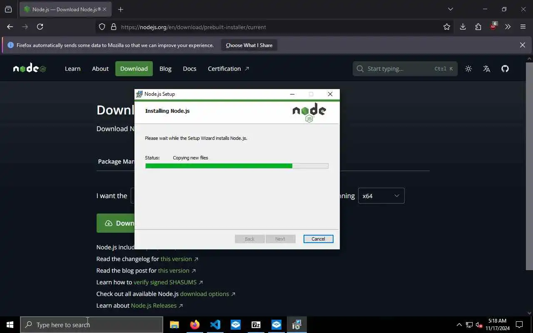
Task: Click Cancel in Node.js Setup
Action: [318, 239]
